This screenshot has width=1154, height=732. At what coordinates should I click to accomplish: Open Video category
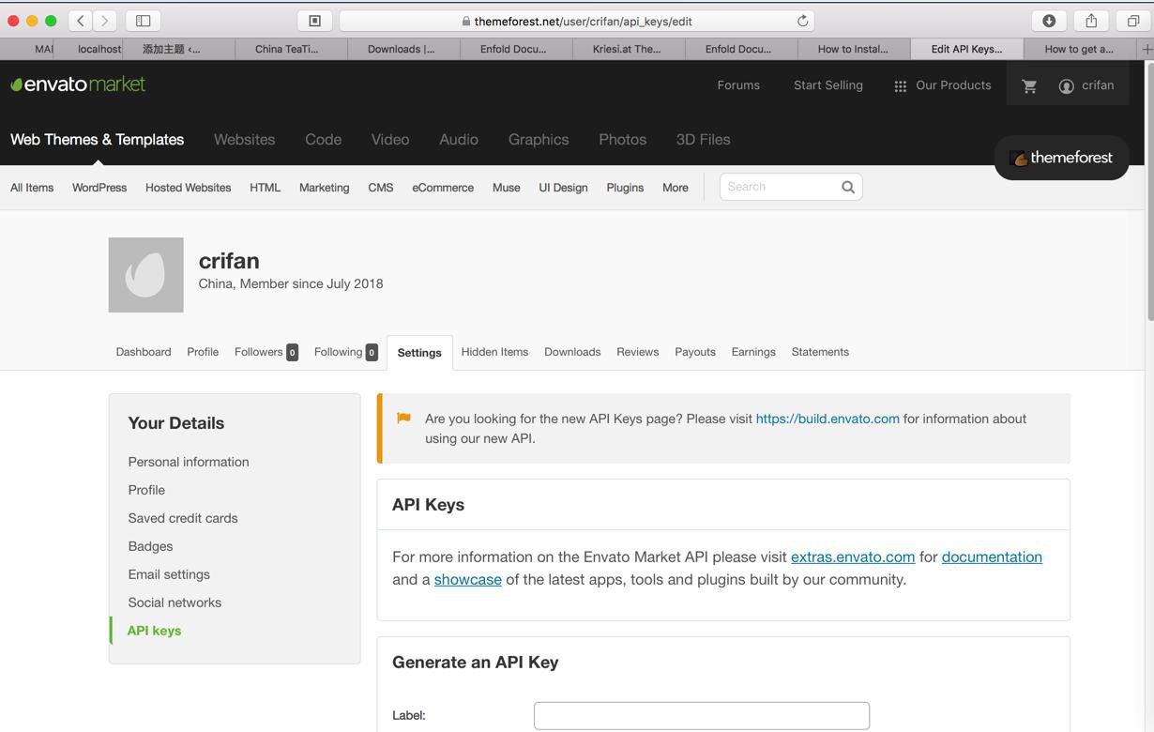pyautogui.click(x=390, y=140)
